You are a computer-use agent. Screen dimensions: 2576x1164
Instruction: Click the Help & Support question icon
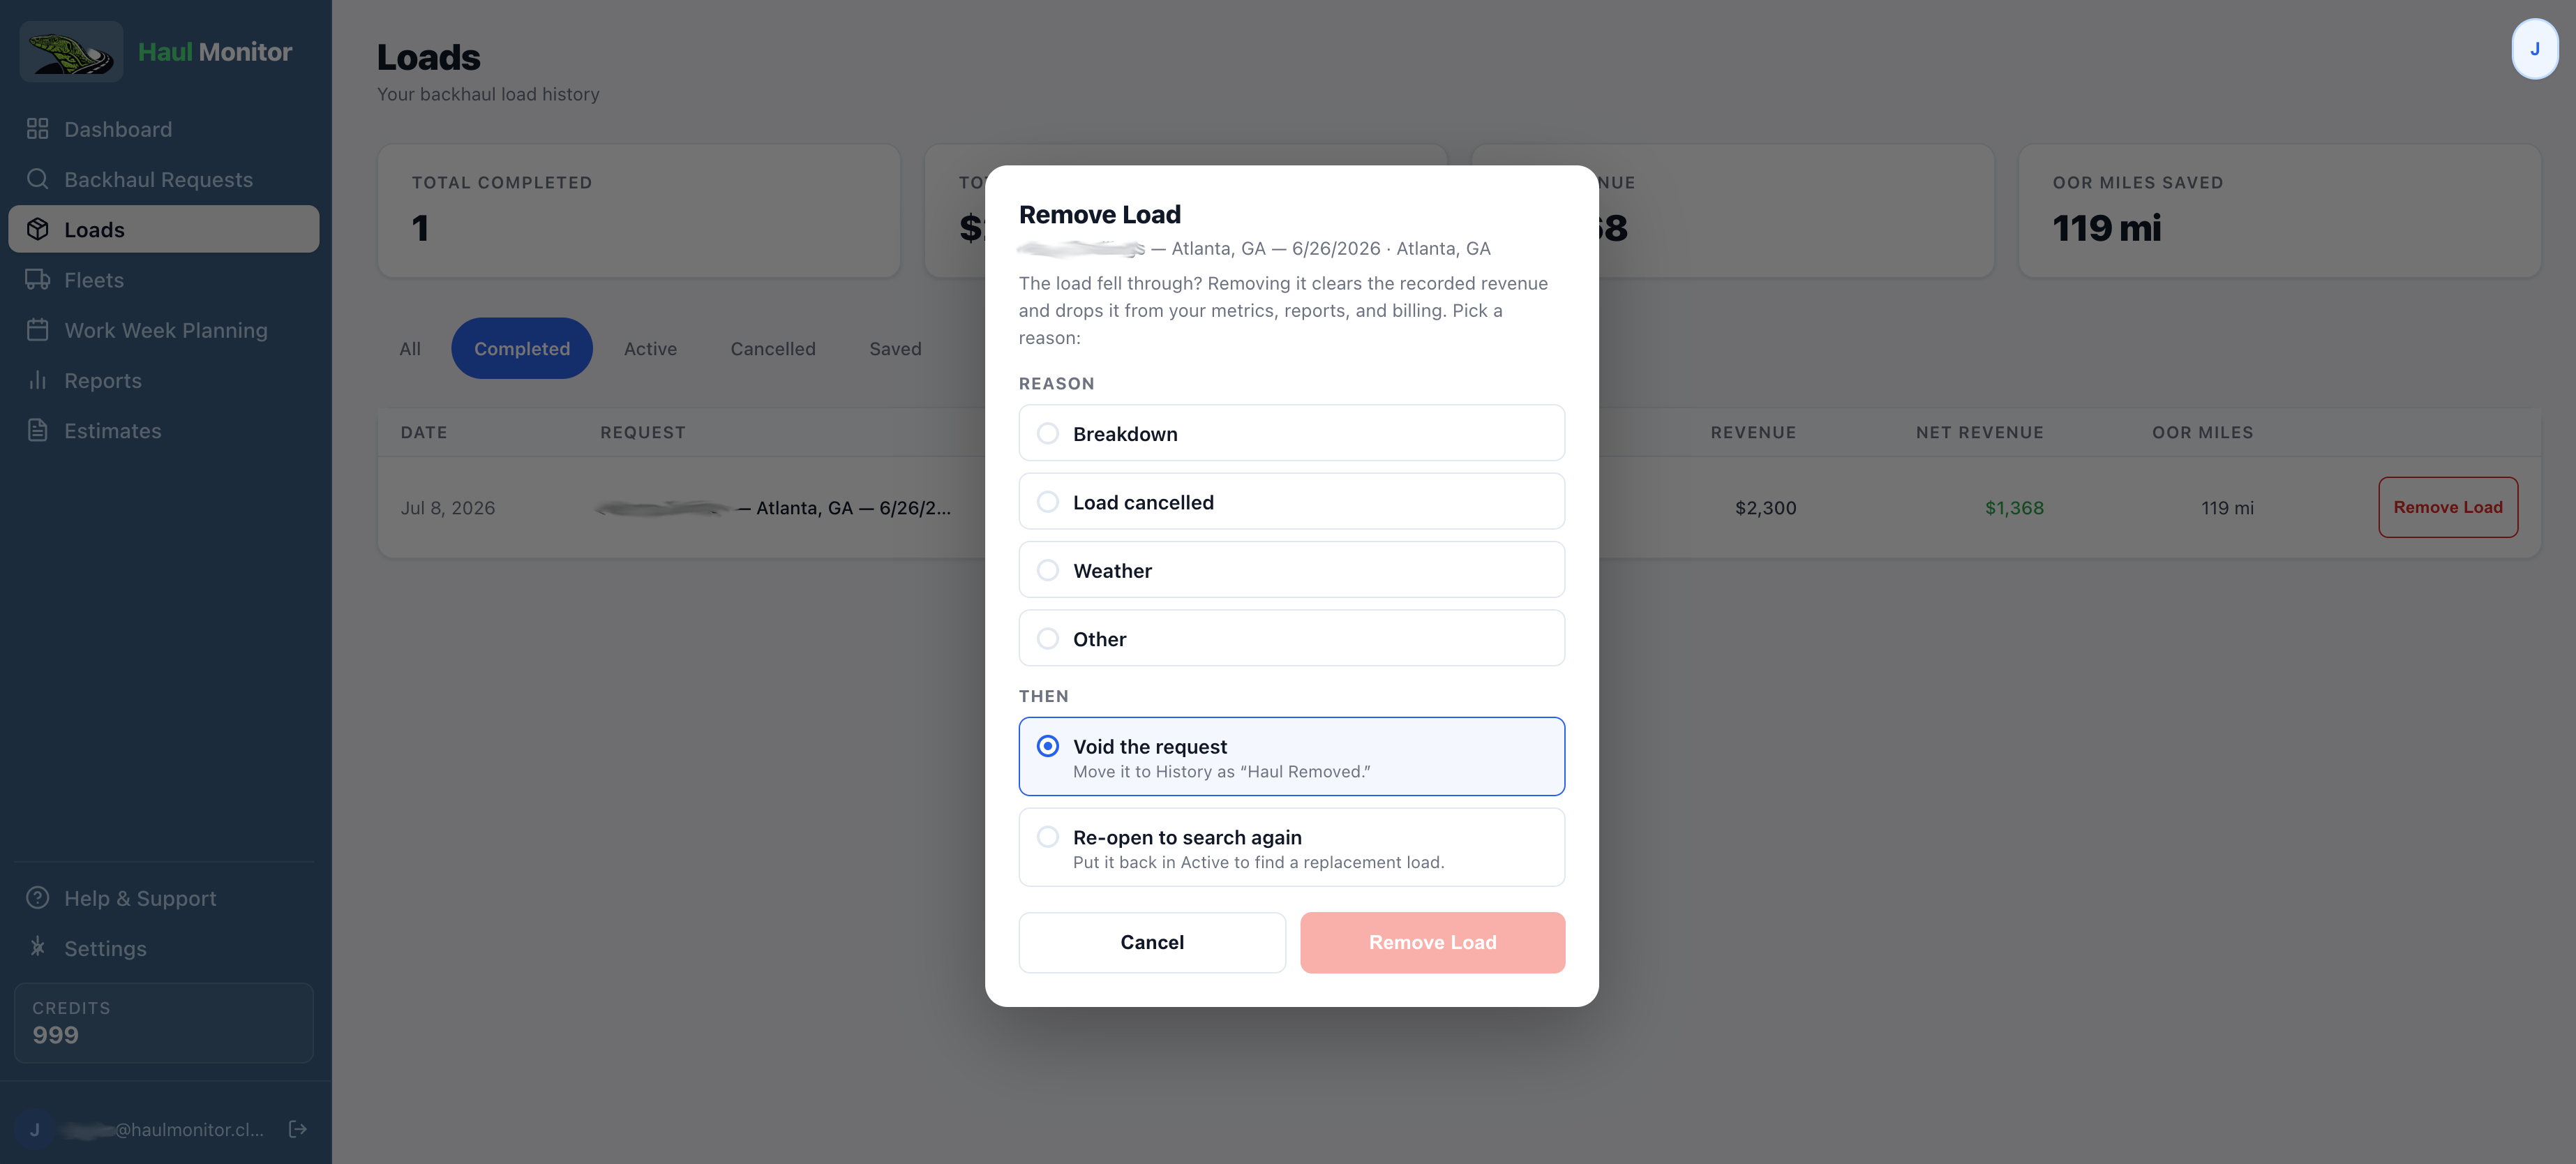coord(37,898)
